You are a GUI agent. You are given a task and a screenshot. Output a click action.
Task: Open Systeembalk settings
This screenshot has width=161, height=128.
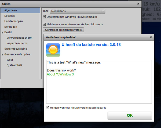tap(14, 65)
